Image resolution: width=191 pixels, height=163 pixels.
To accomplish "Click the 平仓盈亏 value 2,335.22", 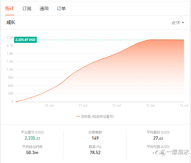I will [x=32, y=138].
